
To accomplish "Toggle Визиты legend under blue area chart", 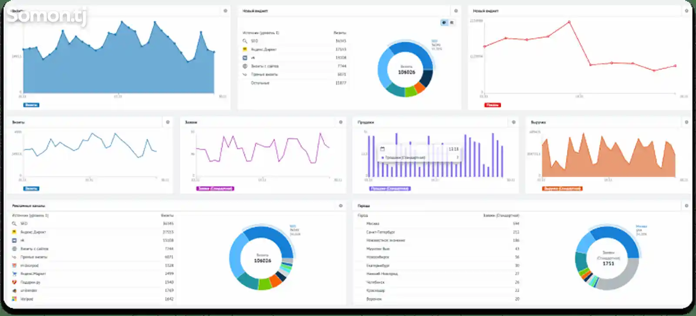I will [31, 105].
